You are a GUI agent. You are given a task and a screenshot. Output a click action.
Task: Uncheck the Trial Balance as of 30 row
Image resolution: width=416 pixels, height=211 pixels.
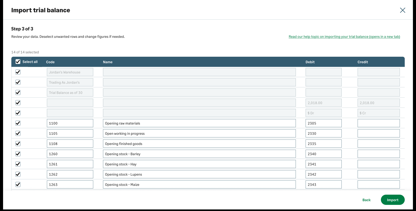18,92
